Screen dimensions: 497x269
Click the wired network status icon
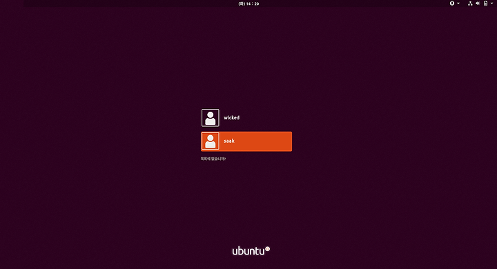tap(470, 3)
